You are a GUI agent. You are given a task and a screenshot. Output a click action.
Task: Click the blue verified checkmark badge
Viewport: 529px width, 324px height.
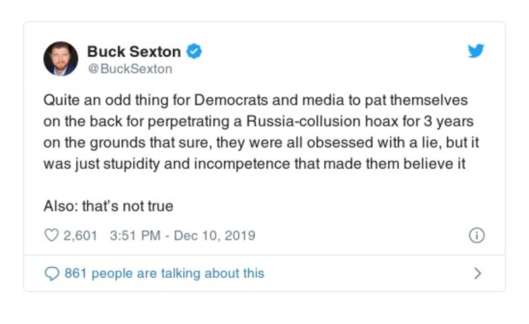pyautogui.click(x=194, y=50)
